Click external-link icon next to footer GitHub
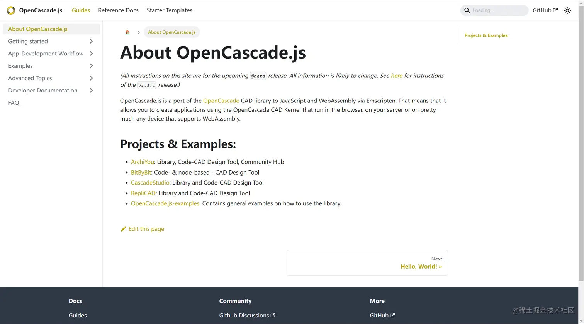Image resolution: width=584 pixels, height=324 pixels. (392, 315)
